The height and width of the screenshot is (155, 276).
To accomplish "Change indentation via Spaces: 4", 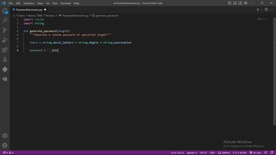I will (x=192, y=153).
